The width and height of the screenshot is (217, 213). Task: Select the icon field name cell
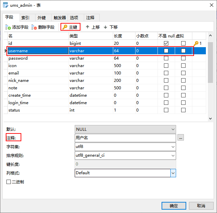[38, 65]
